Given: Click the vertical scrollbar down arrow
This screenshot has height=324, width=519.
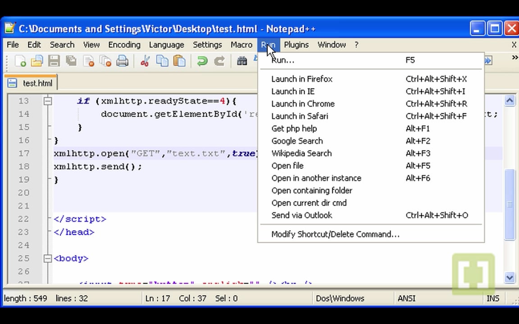Looking at the screenshot, I should 510,278.
